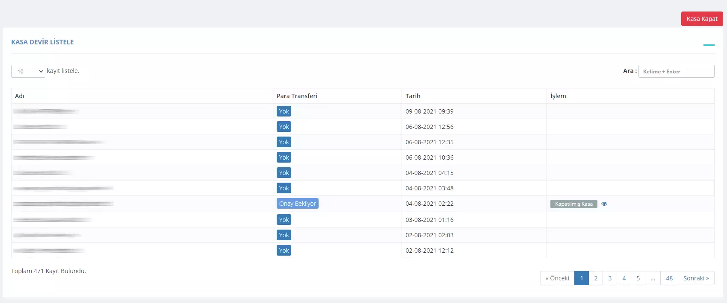Select current page 1 in pagination
Screen dimensions: 727x303
[x=582, y=278]
